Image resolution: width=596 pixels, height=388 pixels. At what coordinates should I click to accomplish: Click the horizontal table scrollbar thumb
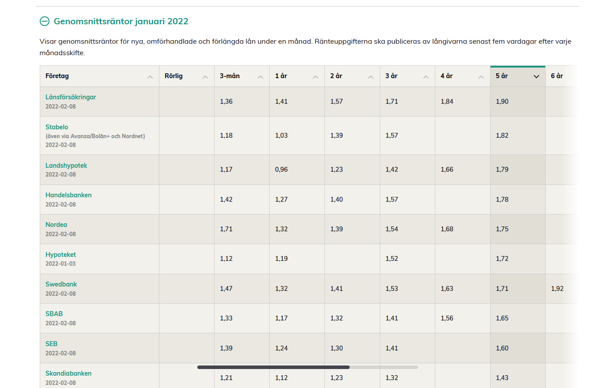pos(273,367)
